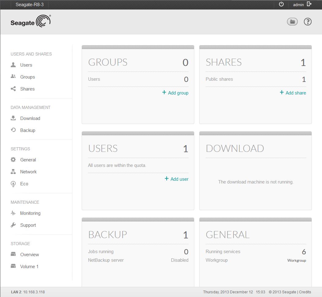Viewport: 322px width, 297px height.
Task: Click 'The download machine is not running.' message
Action: [x=256, y=182]
